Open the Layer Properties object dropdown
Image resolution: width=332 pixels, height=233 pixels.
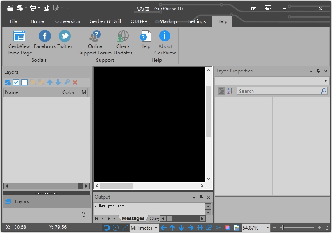(x=325, y=81)
